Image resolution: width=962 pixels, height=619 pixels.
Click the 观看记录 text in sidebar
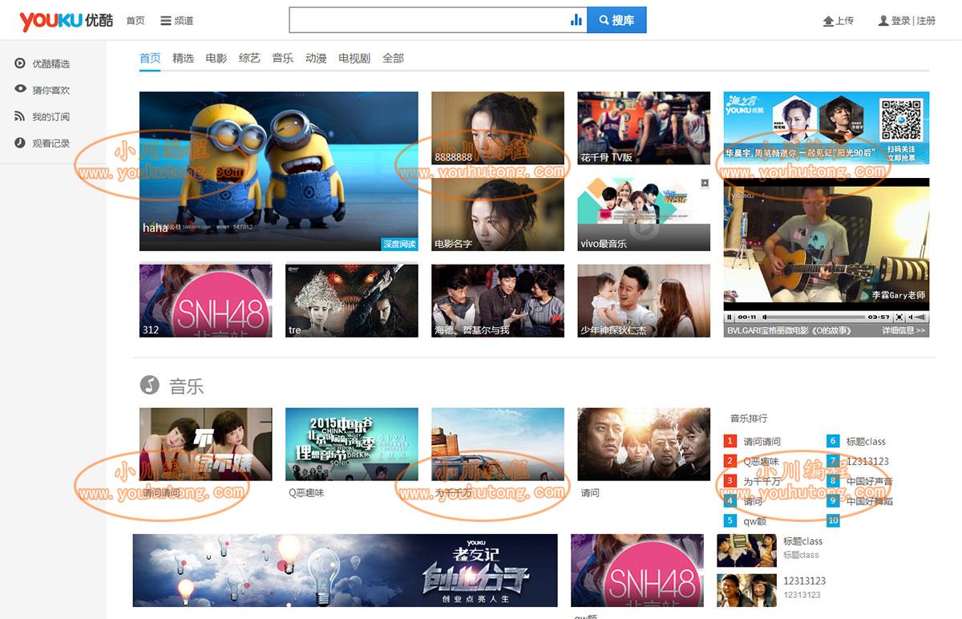51,144
